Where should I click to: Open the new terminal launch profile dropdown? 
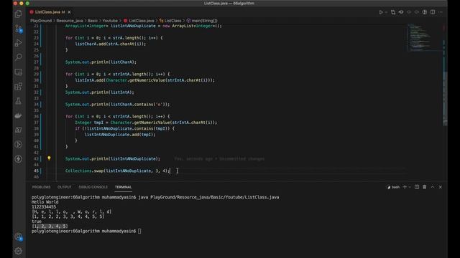point(410,187)
